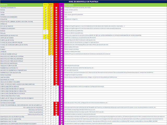Check BASICO box in REJILLAS row

click(46, 33)
